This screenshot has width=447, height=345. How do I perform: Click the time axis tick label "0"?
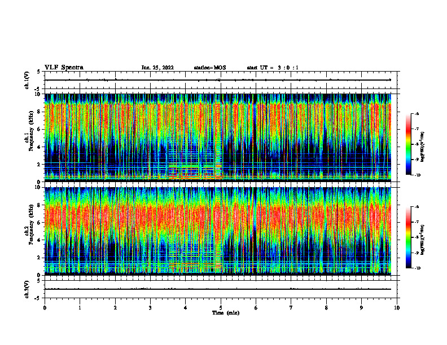click(45, 308)
